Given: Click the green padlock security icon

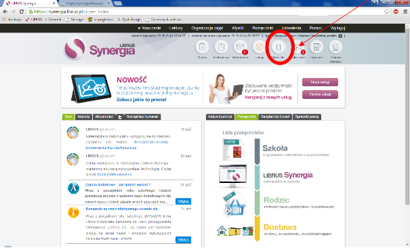Looking at the screenshot, I should point(31,12).
